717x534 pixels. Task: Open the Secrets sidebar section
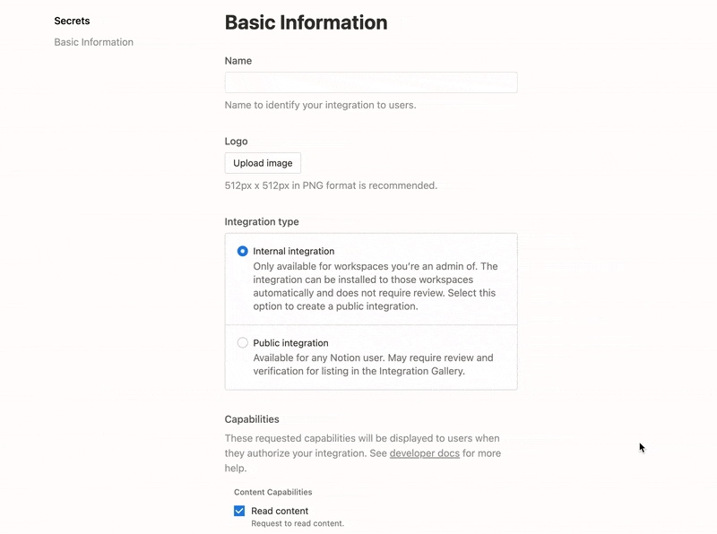click(72, 21)
